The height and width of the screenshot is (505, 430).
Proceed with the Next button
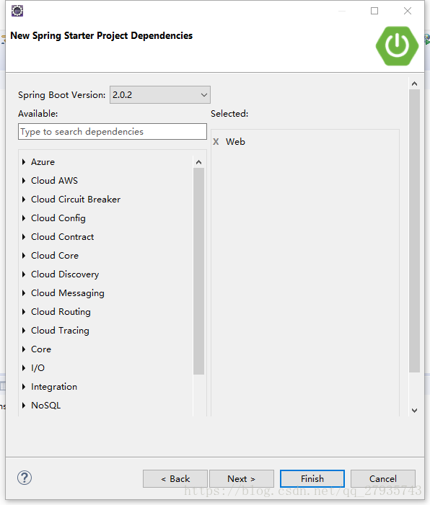tap(242, 478)
